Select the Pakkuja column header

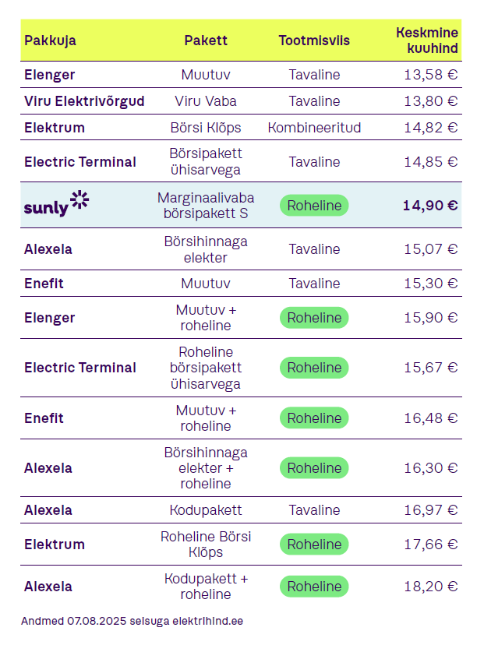tap(50, 41)
